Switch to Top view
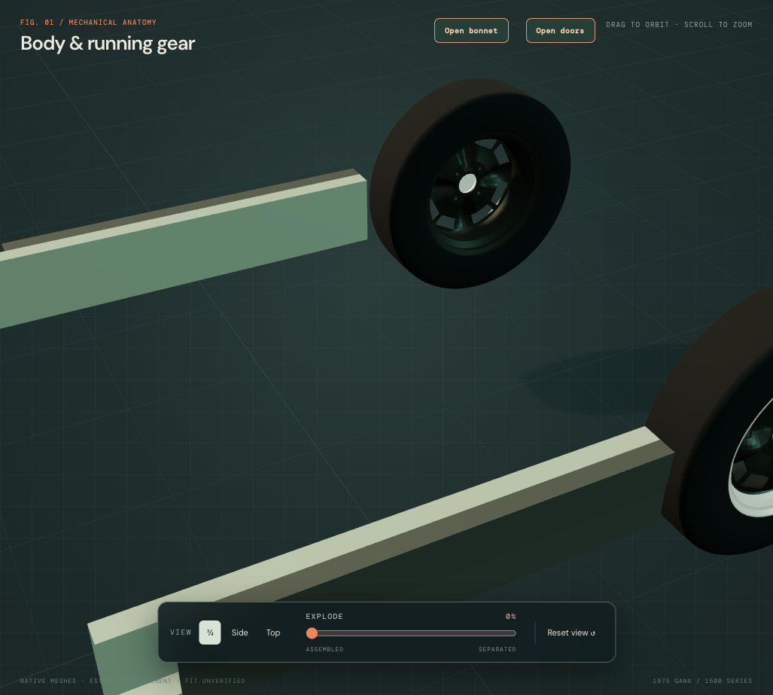The height and width of the screenshot is (695, 773). [x=273, y=633]
